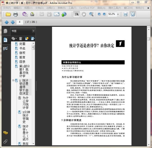Image resolution: width=152 pixels, height=148 pixels.
Task: Toggle Fit Width view mode
Action: click(125, 14)
